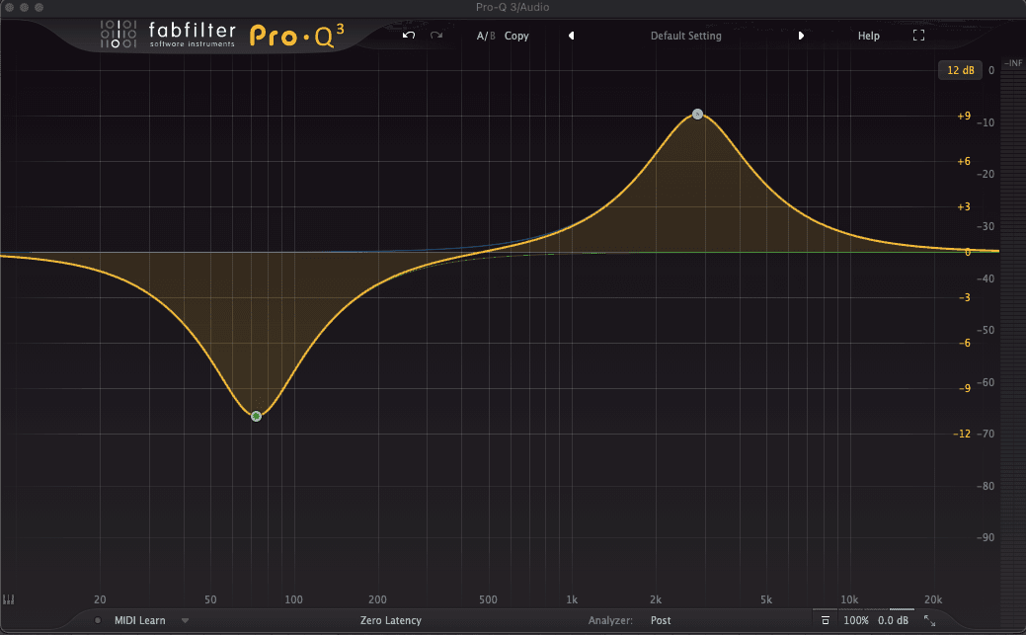Click the 100 frequency axis label
Viewport: 1026px width, 635px height.
click(294, 599)
